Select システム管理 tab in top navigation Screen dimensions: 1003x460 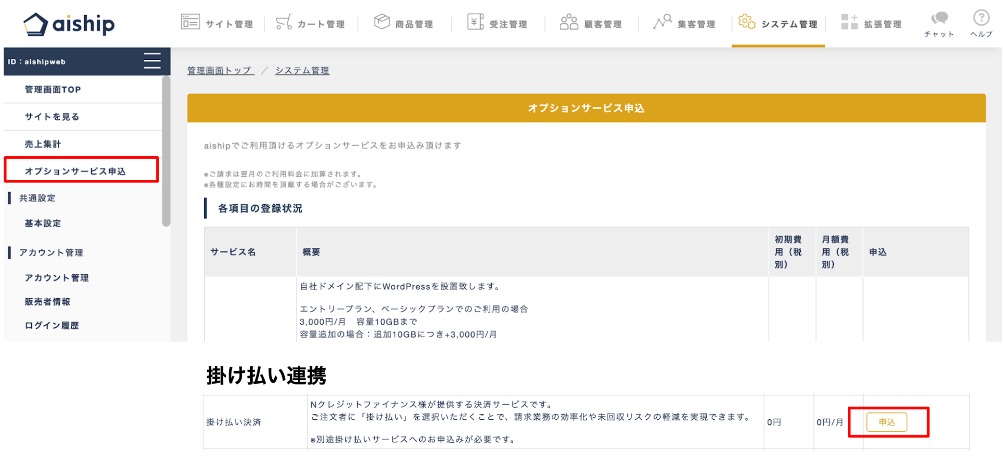point(778,23)
